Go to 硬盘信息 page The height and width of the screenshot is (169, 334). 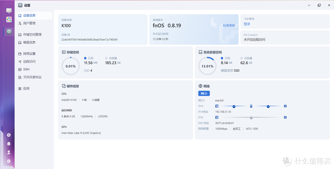29,42
